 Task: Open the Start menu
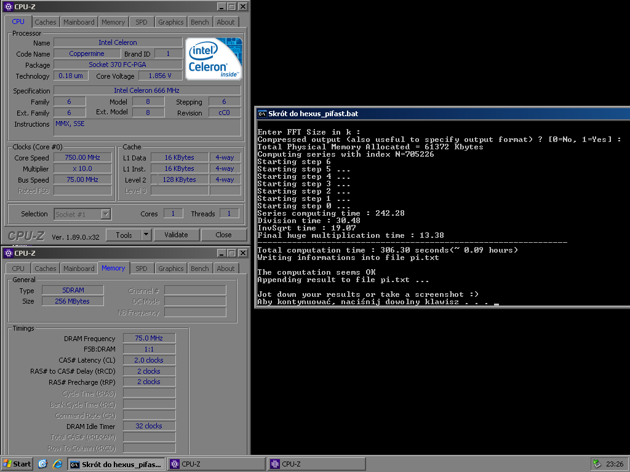(17, 464)
